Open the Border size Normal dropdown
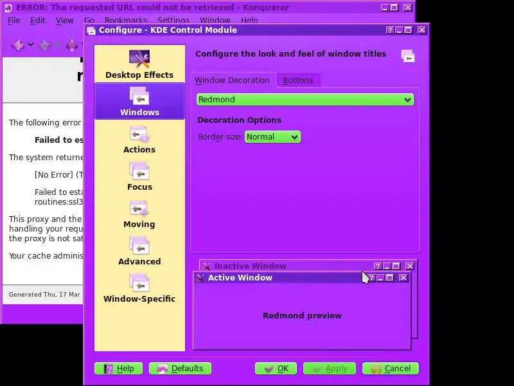This screenshot has width=514, height=386. tap(272, 137)
